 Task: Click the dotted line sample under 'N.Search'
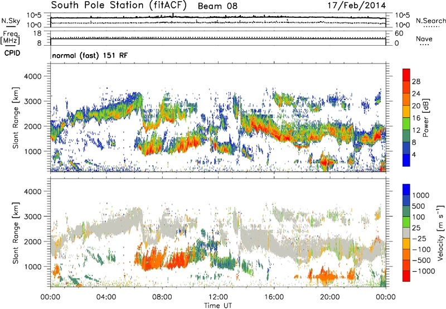coord(431,27)
